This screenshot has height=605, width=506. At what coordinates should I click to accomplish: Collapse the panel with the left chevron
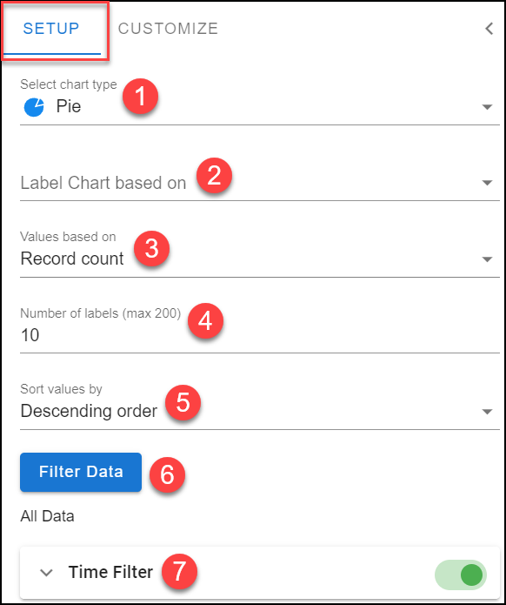[x=489, y=29]
